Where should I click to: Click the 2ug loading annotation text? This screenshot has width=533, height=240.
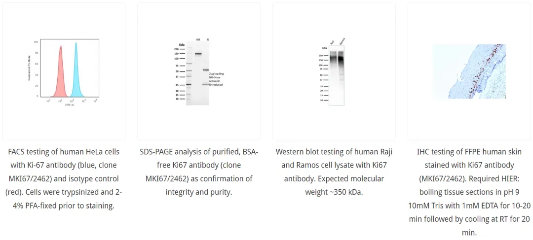(216, 74)
